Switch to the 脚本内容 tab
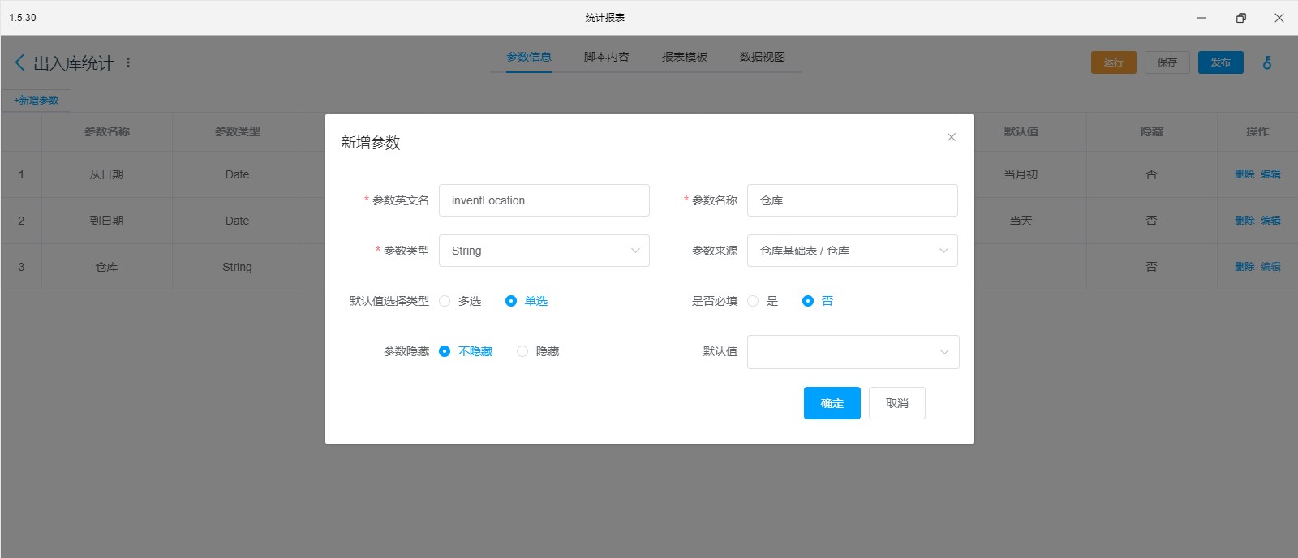 (x=606, y=57)
